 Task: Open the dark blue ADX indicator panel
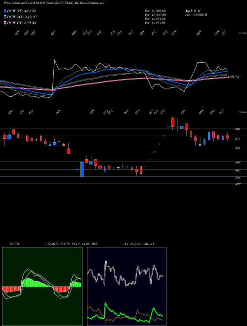tap(126, 286)
